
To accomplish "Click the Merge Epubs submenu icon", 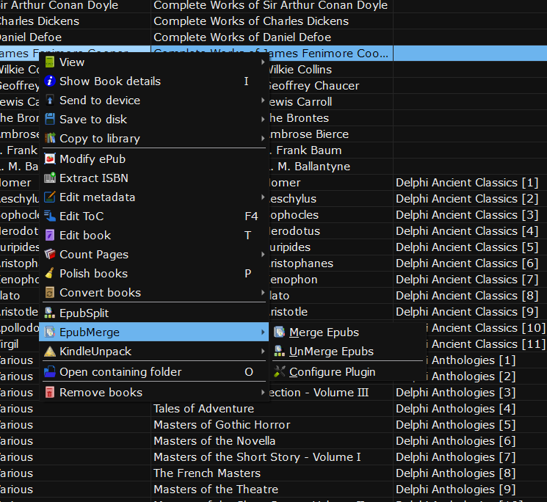I will pos(280,332).
